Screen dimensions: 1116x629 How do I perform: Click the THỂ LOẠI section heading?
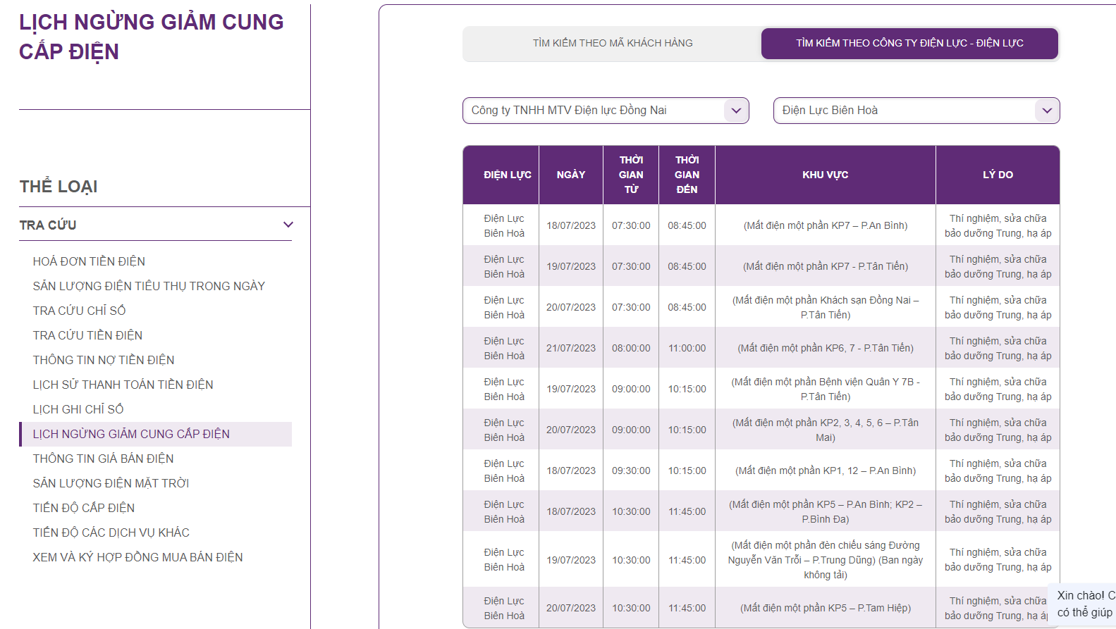[x=59, y=187]
